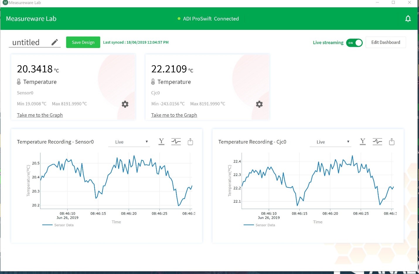This screenshot has height=274, width=419.
Task: Open Sensor0 card settings gear
Action: pos(125,104)
